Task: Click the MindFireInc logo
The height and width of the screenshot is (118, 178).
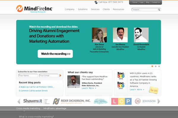Action: [34, 9]
